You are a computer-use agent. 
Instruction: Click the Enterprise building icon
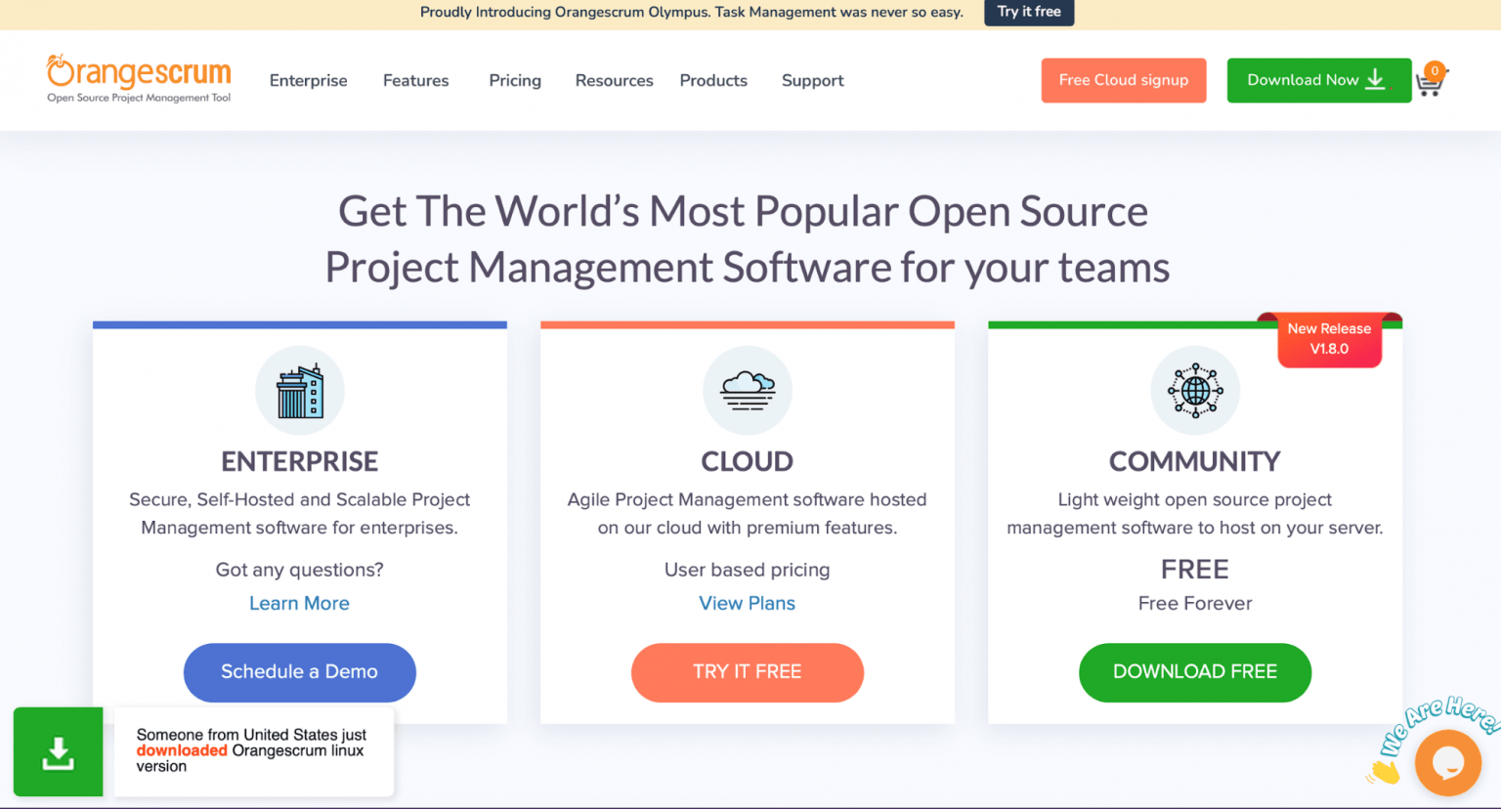tap(299, 390)
